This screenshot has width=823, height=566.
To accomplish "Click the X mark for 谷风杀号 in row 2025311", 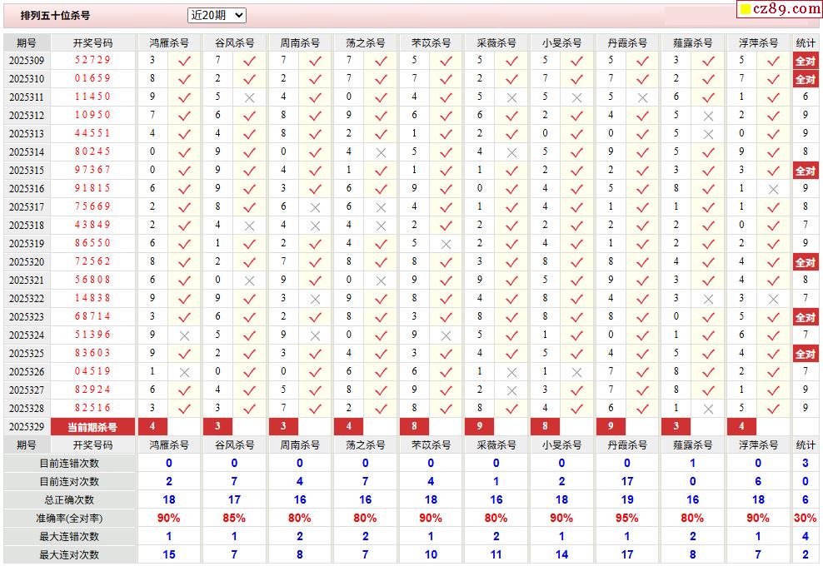I will point(249,97).
